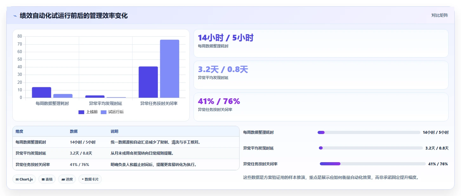Click table cell 3.2天 / 0.8天

[x=81, y=153]
